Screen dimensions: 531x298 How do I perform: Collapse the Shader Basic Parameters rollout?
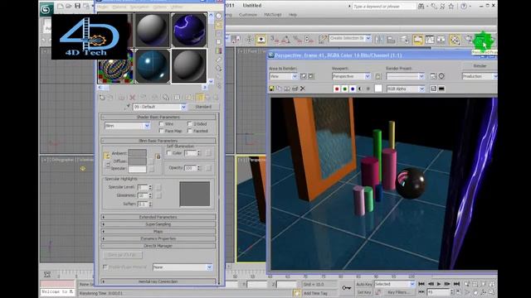pos(158,117)
